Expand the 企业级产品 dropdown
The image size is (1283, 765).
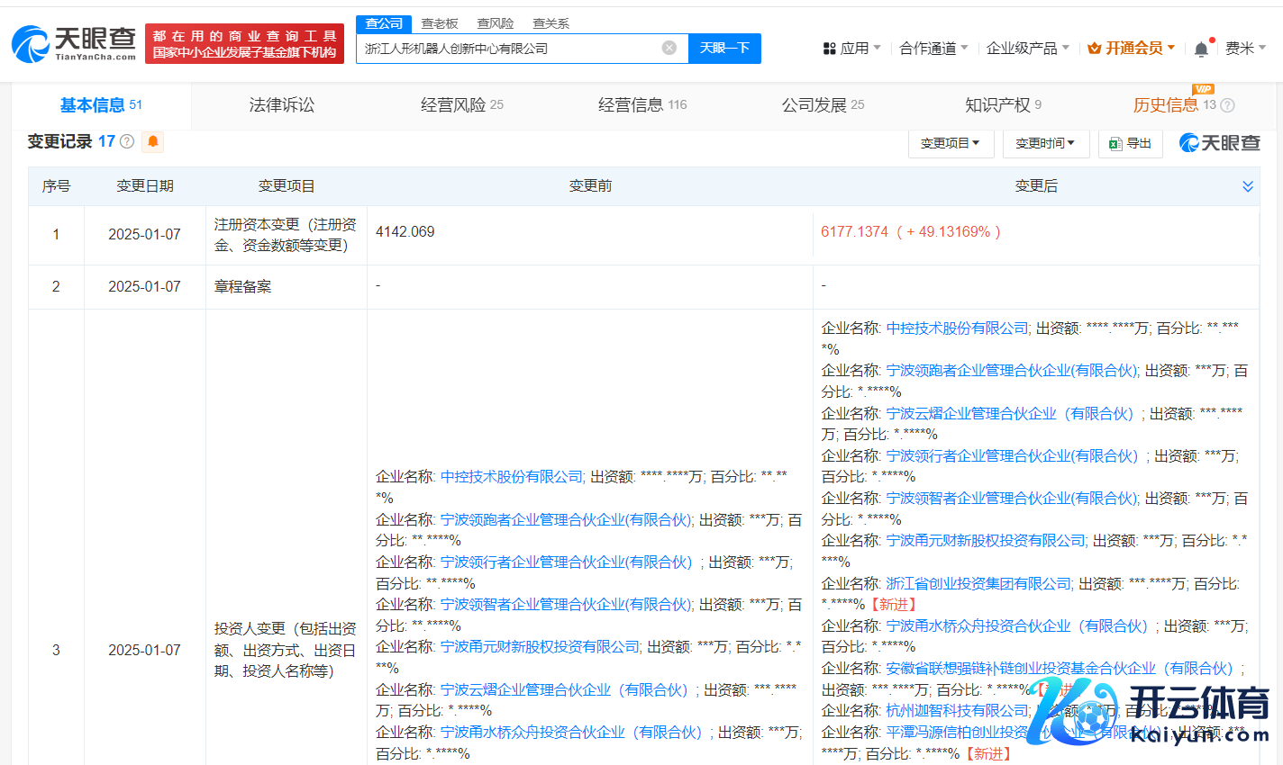pyautogui.click(x=1027, y=48)
